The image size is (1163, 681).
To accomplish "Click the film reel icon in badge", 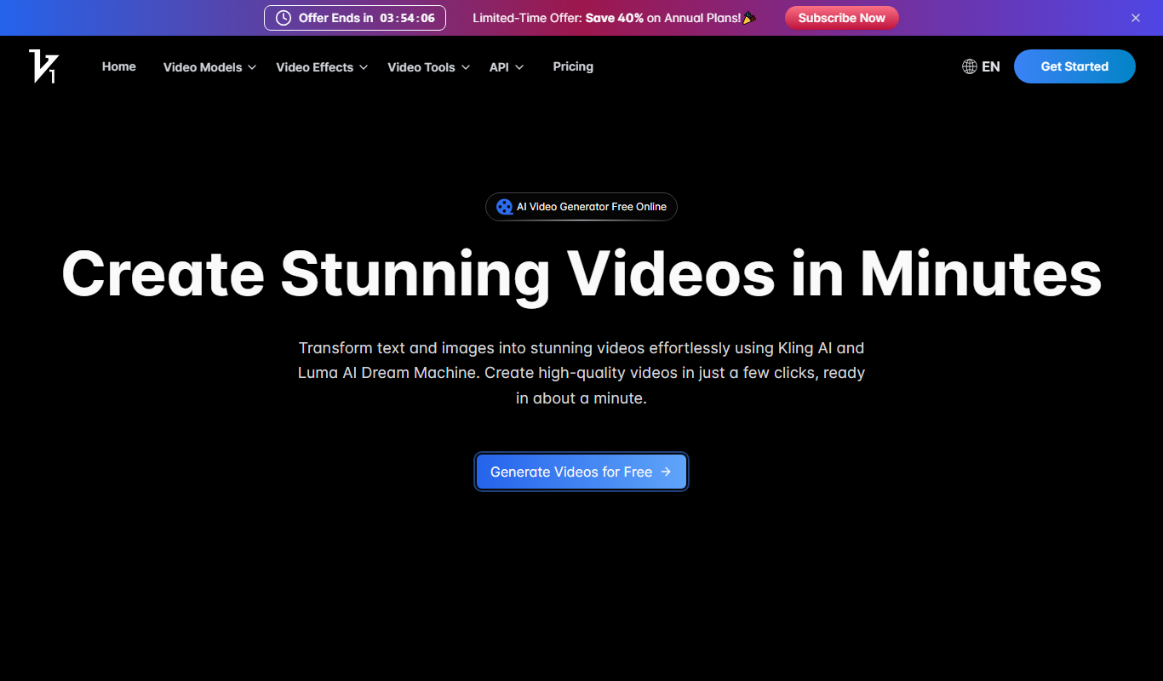I will coord(505,207).
